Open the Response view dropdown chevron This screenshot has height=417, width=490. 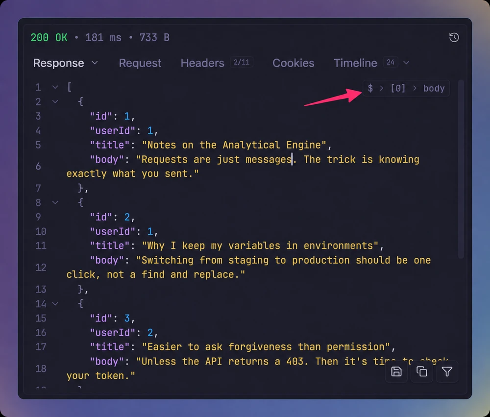tap(95, 63)
